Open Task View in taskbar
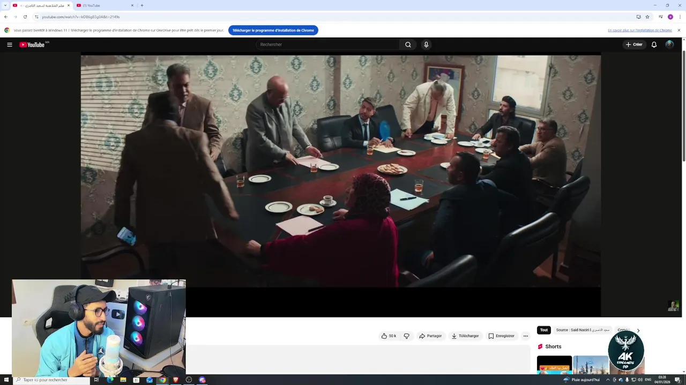Viewport: 686px width, 385px height. coord(96,380)
